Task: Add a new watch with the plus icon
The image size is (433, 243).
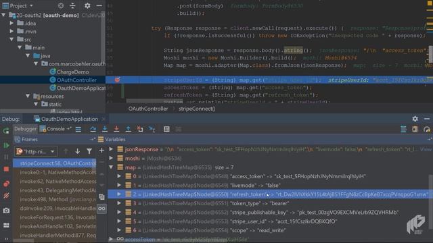Action: [101, 151]
